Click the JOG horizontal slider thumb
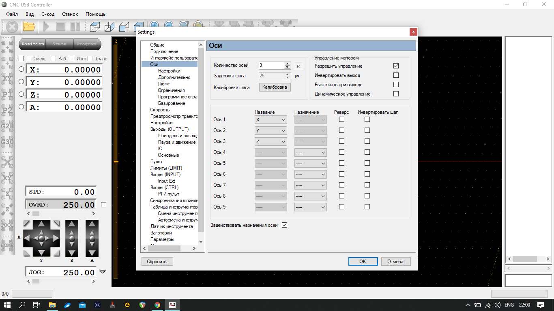This screenshot has width=554, height=311. [36, 281]
